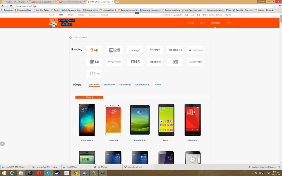The width and height of the screenshot is (282, 176).
Task: Filter devices by Huawei brand
Action: (x=175, y=62)
